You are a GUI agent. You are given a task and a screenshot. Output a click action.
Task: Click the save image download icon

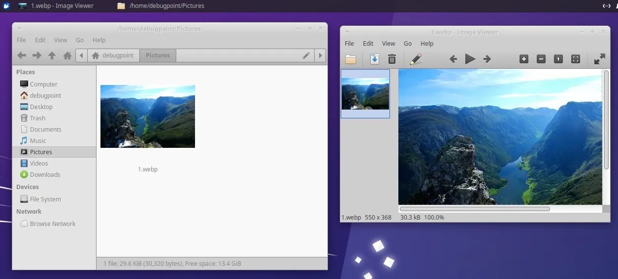[374, 59]
